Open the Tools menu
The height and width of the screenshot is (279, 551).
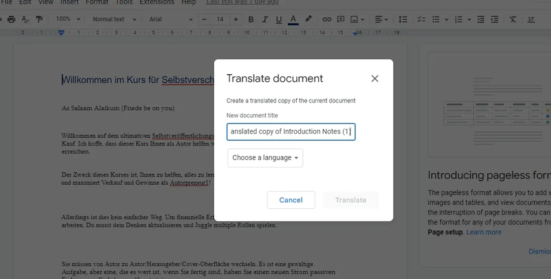point(124,2)
